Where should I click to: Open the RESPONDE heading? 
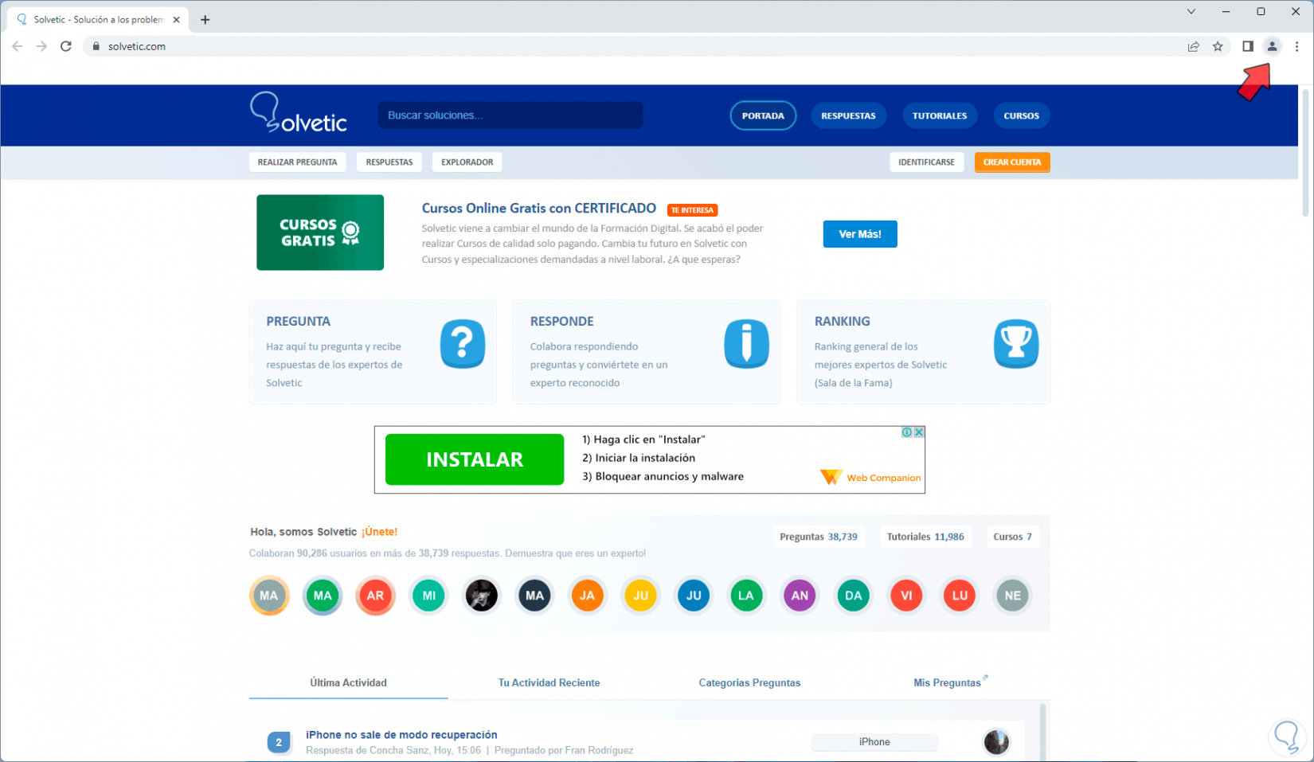coord(562,322)
